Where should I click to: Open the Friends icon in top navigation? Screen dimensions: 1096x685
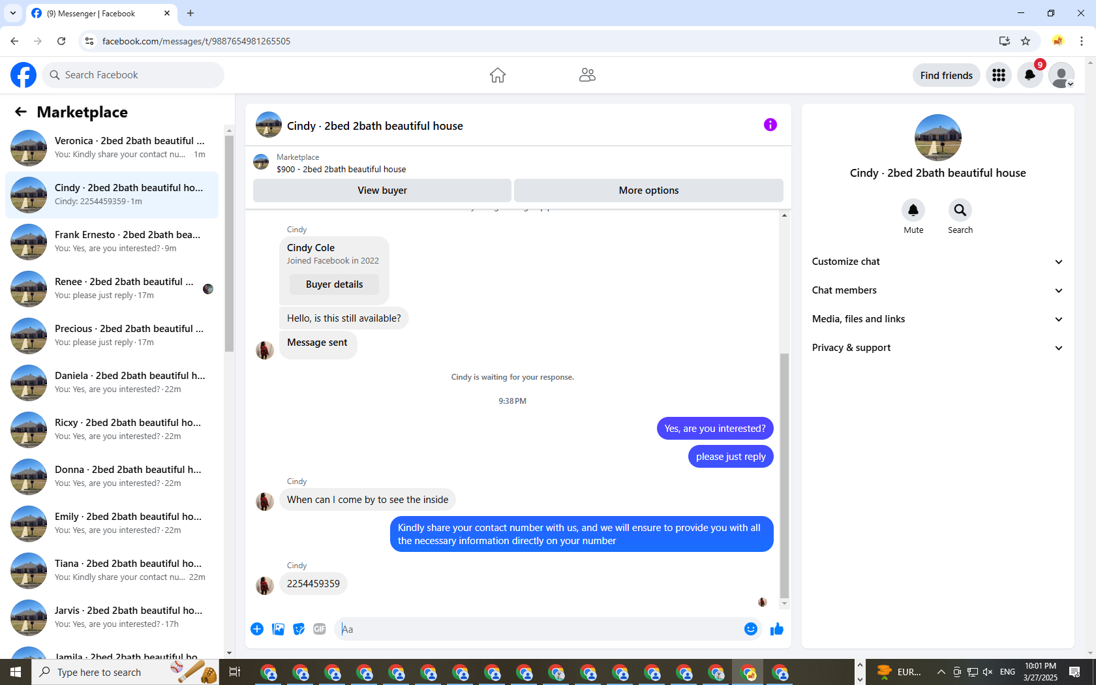(587, 75)
